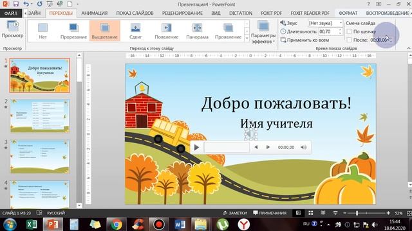Switch to the РЕЦЕНЗИРОВАНИЕ tab
Viewport: 412px width, 231px height.
(182, 13)
